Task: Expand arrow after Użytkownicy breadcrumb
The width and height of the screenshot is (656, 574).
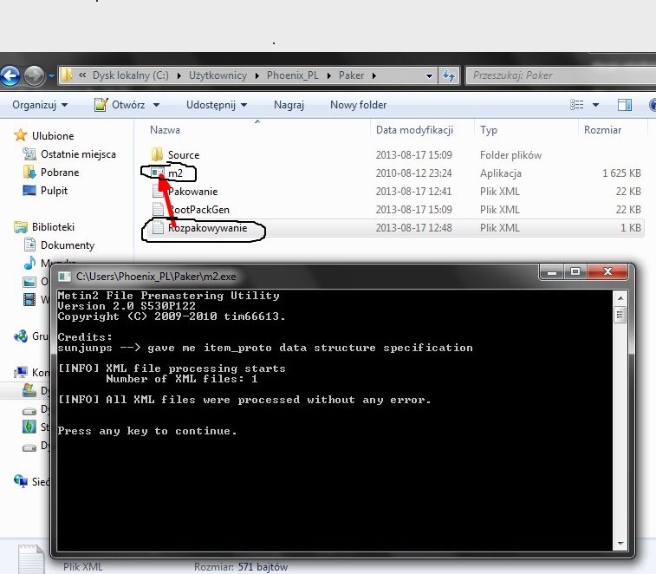Action: pyautogui.click(x=257, y=75)
